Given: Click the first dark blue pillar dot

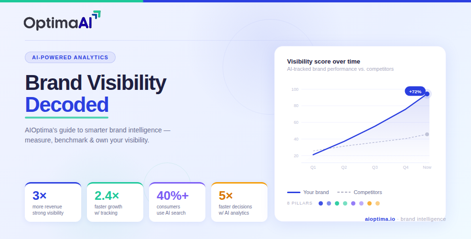Looking at the screenshot, I should (x=321, y=204).
